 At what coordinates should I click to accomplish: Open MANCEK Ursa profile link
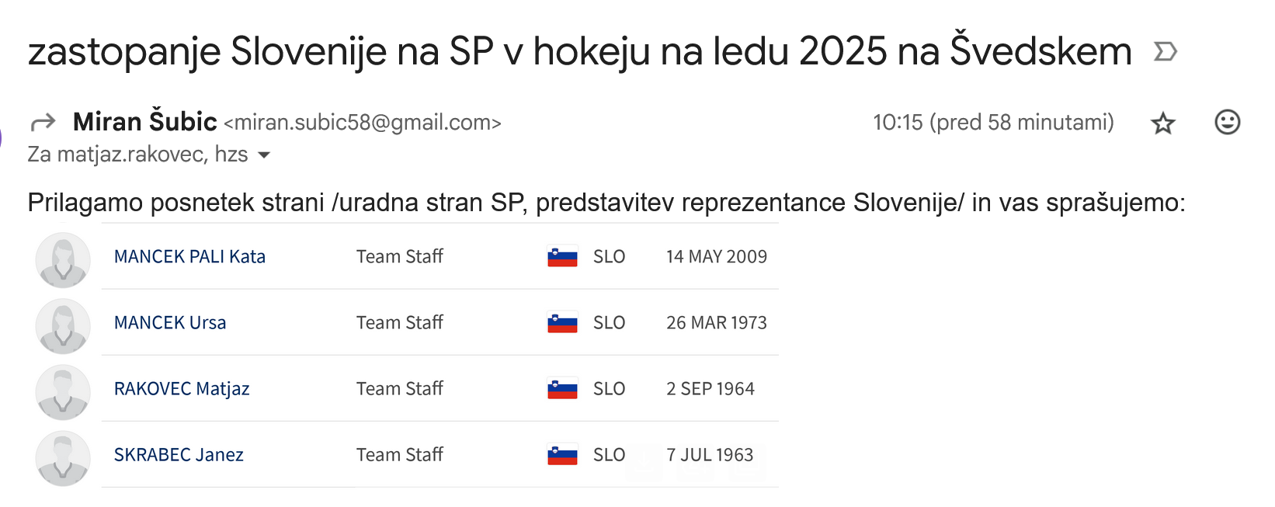point(170,322)
